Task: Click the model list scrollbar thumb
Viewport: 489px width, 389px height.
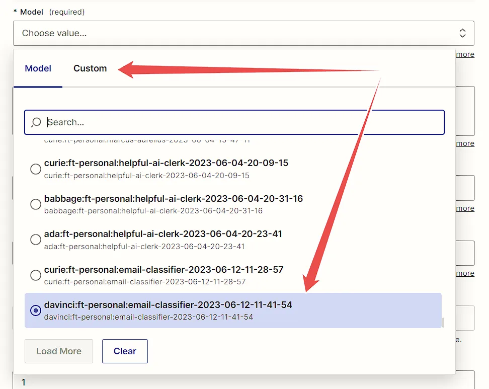Action: (x=443, y=322)
